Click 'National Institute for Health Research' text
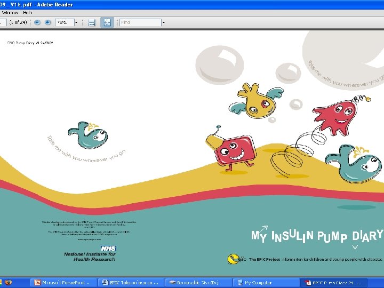 (90, 257)
